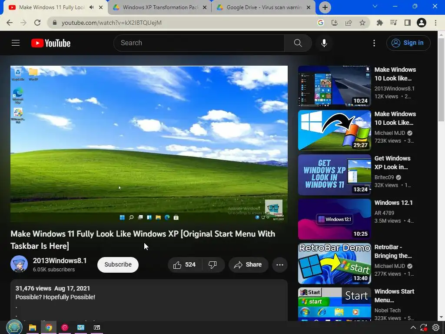Open YouTube settings three-dot menu

[374, 43]
